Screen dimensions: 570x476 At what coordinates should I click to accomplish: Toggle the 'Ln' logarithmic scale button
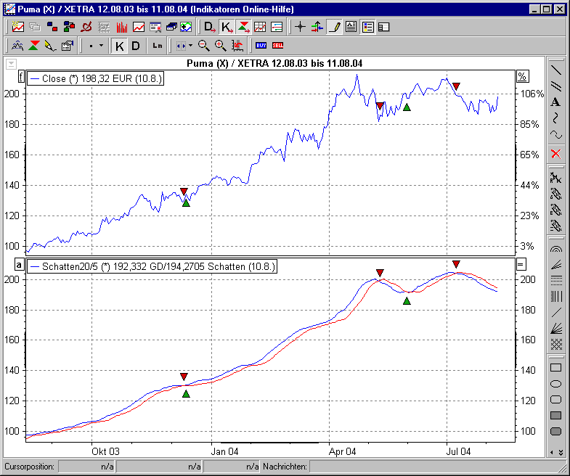click(x=158, y=46)
